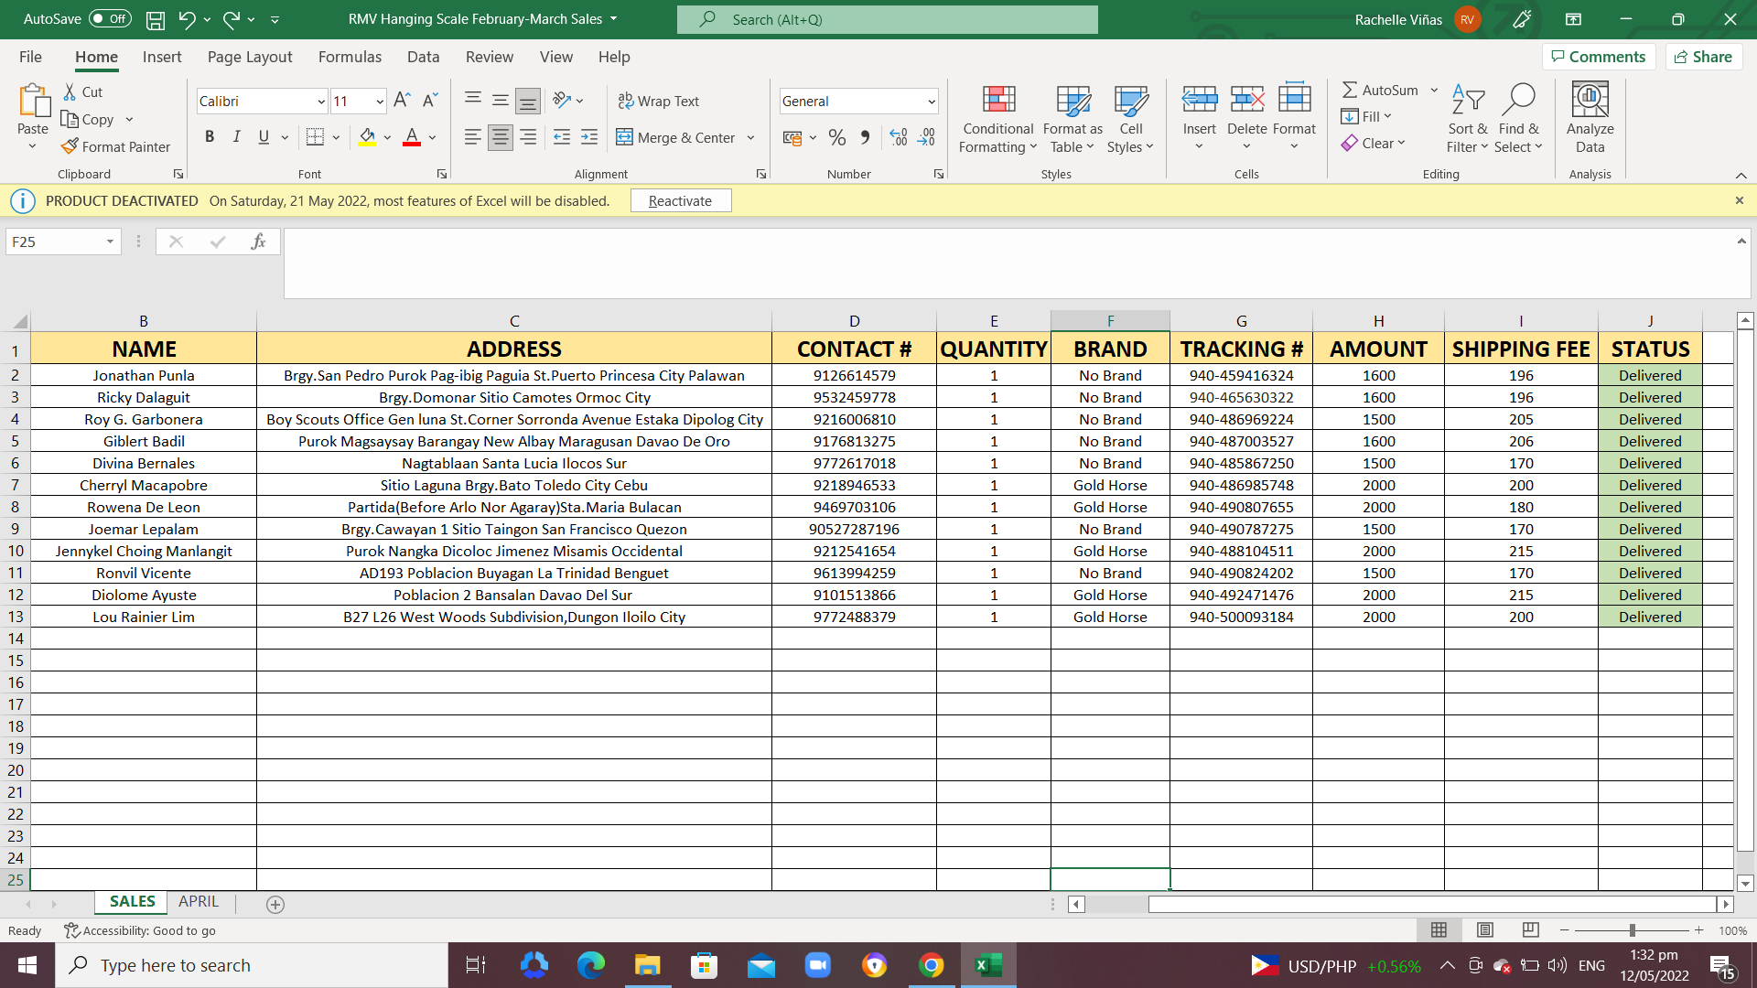Click the Fill Color yellow swatch

(367, 137)
